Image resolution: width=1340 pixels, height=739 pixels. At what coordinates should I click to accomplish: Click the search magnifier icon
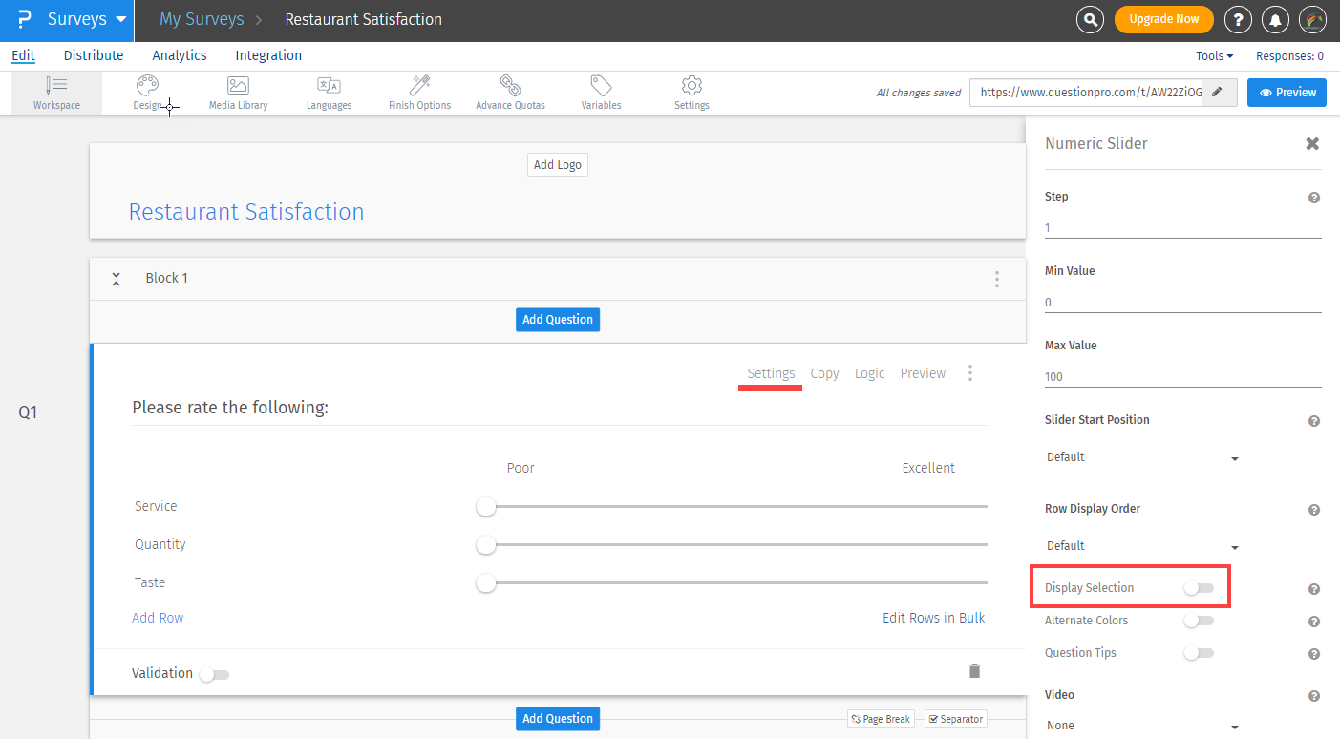tap(1090, 19)
